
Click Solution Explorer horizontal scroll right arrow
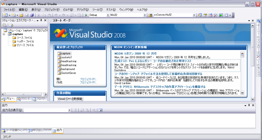[46, 94]
